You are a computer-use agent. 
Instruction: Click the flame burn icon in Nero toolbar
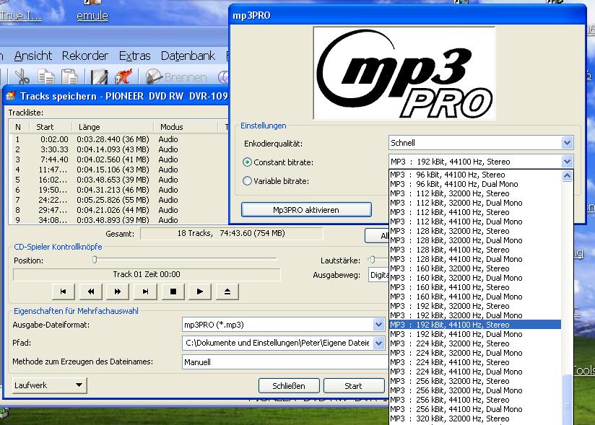[x=123, y=77]
